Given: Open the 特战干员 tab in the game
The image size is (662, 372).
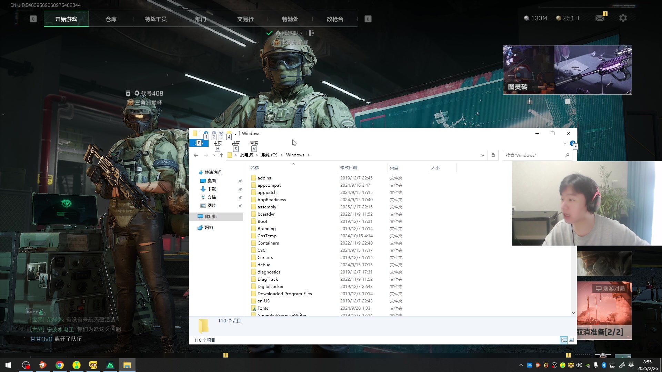Looking at the screenshot, I should point(156,19).
